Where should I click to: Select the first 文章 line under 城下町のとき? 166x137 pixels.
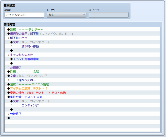coord(82,42)
